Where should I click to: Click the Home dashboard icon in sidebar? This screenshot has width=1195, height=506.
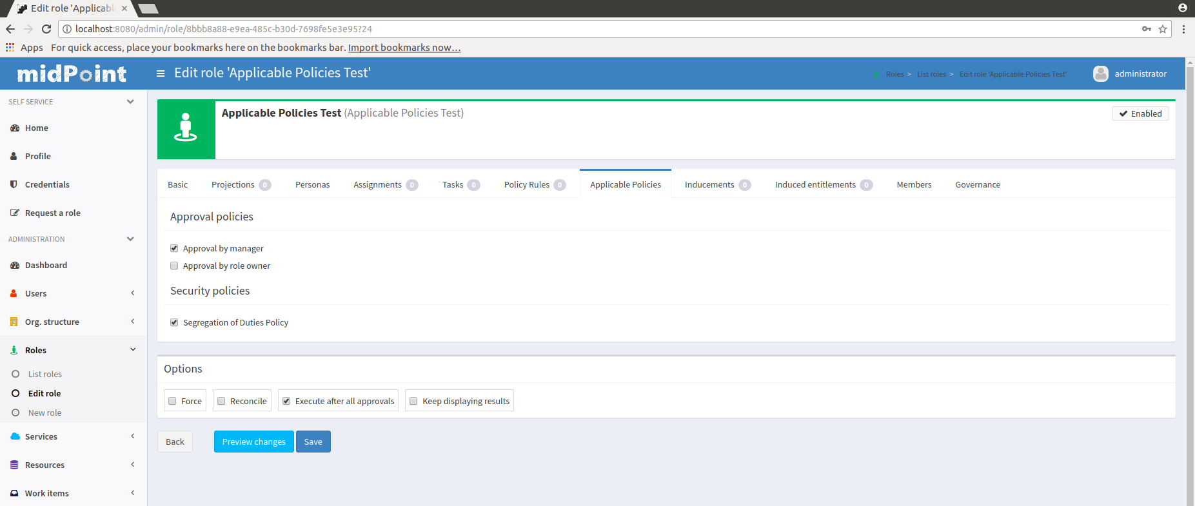click(15, 128)
